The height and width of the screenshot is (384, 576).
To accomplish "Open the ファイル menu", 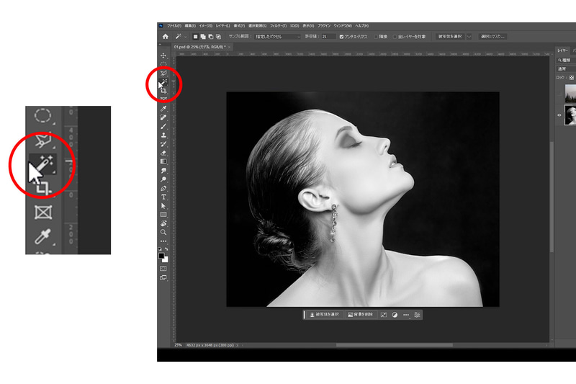I will pos(174,26).
